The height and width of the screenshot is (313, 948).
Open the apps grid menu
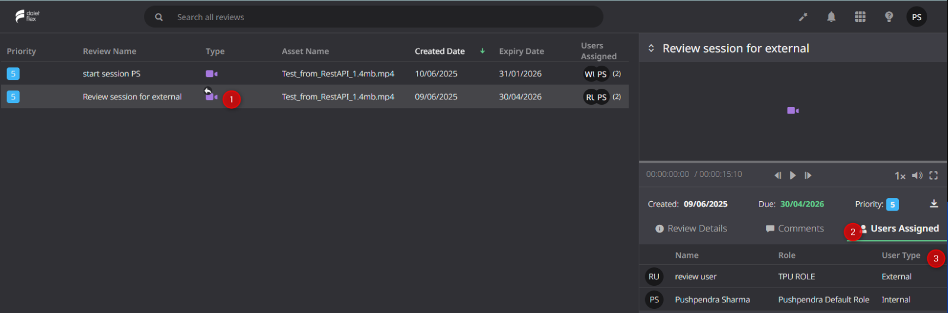[860, 17]
